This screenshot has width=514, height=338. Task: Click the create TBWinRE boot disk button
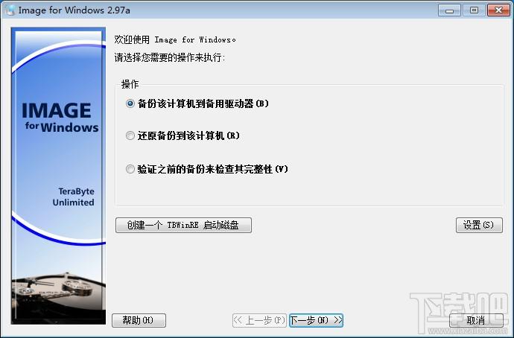183,226
